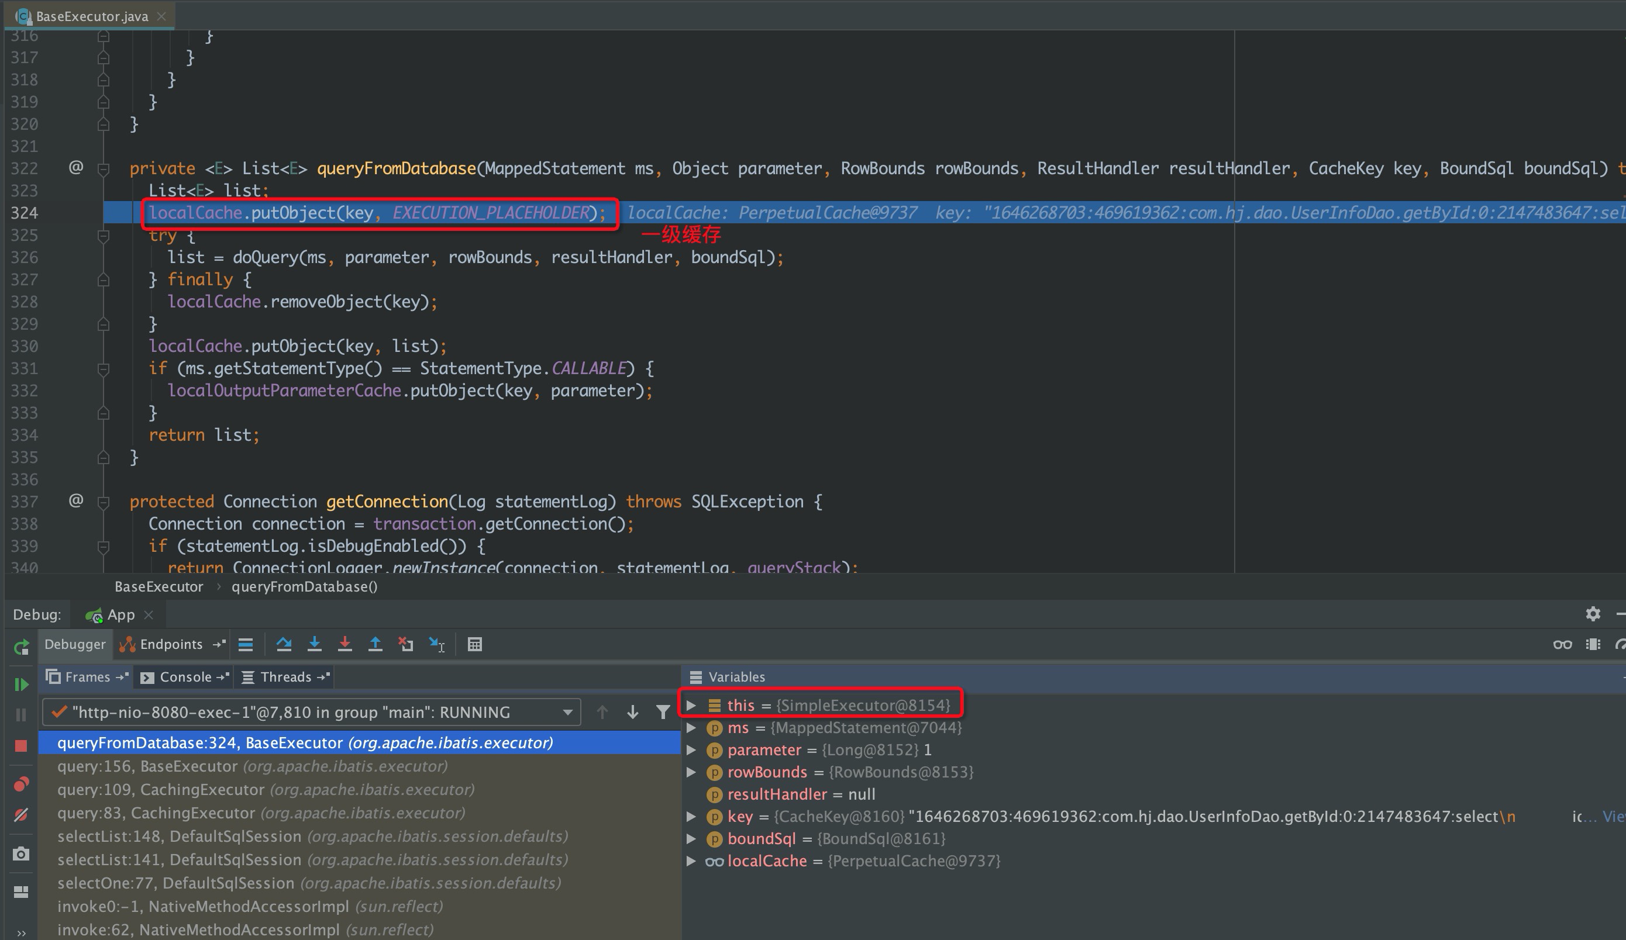Open debug panel settings gear

coord(1593,614)
